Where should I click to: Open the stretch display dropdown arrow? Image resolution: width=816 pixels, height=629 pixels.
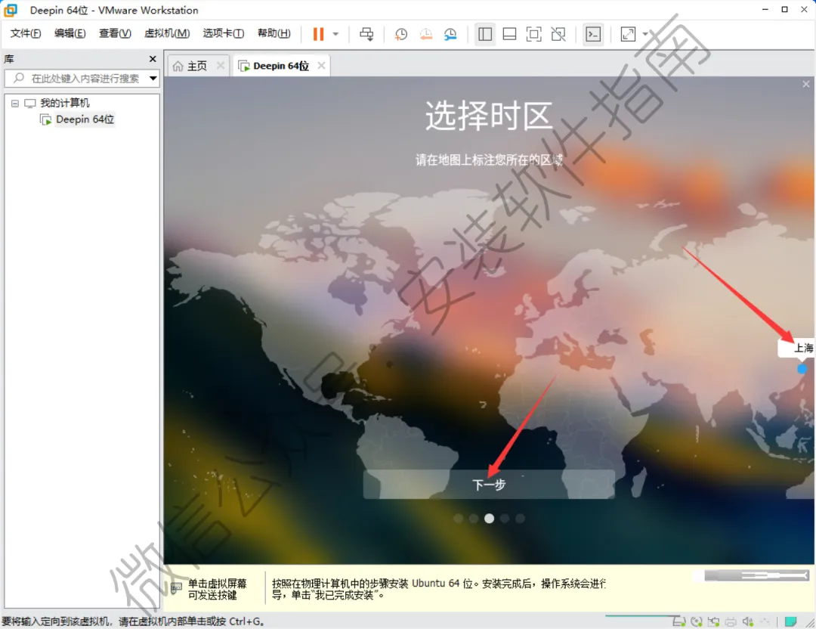(645, 34)
